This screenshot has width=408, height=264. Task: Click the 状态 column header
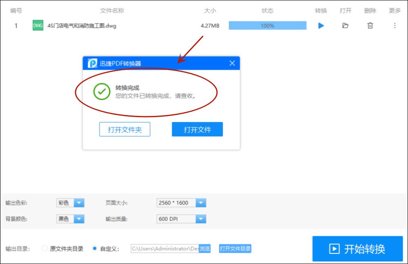(268, 11)
